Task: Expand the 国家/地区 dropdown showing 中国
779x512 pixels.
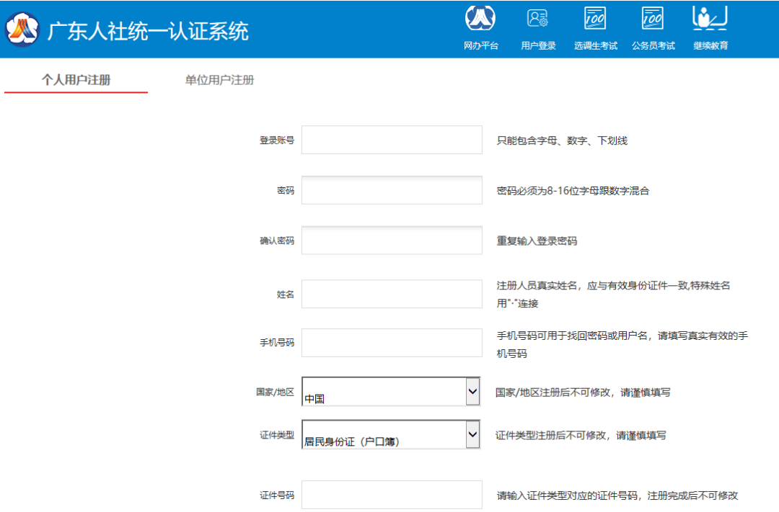Action: point(390,392)
